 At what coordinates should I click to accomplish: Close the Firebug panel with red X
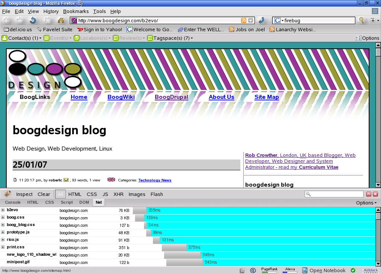pos(375,194)
